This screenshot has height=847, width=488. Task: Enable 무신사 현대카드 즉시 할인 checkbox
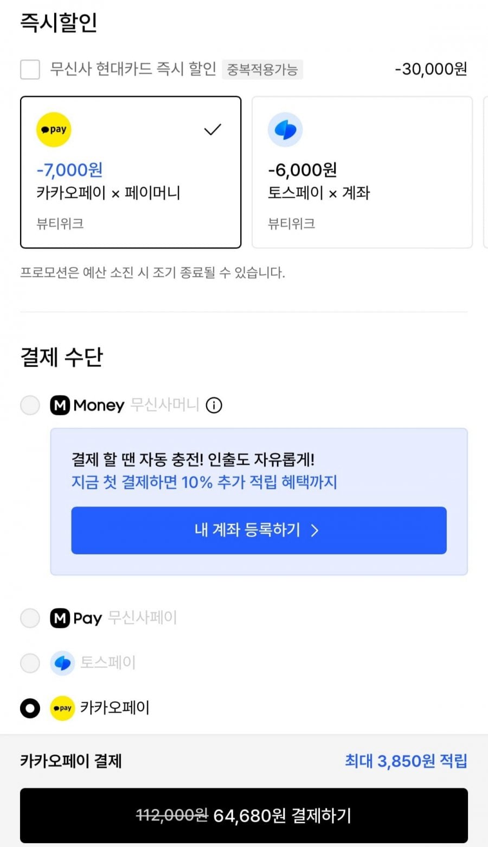[x=30, y=69]
